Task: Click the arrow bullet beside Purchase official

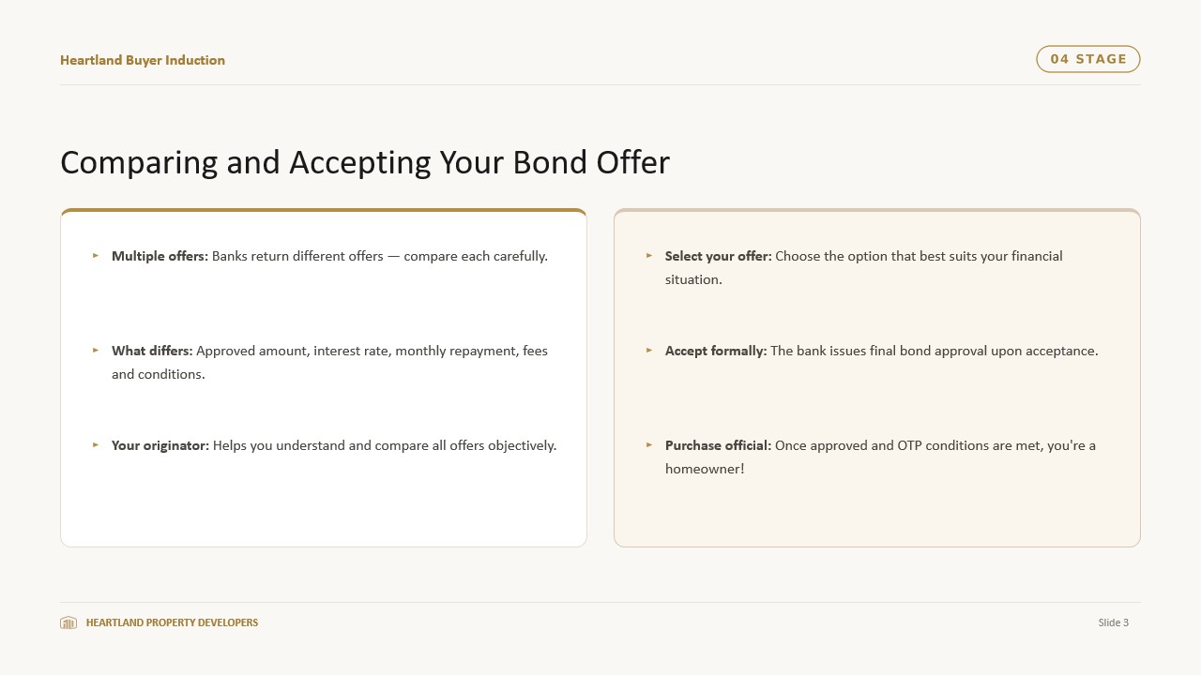Action: pos(649,444)
